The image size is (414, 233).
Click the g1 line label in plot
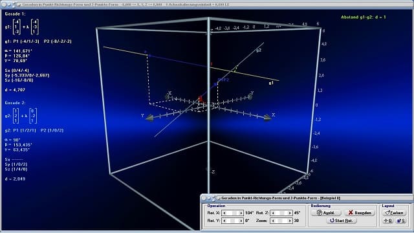pos(271,83)
